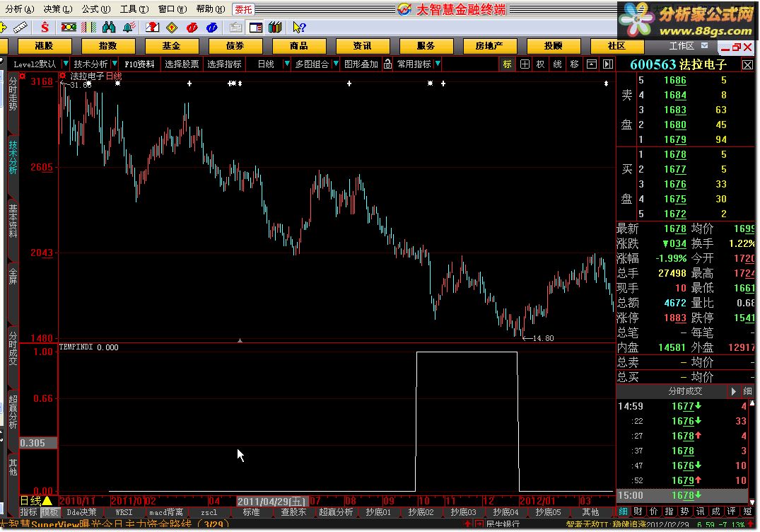Switch to the 抄底03 indicator tab

pyautogui.click(x=463, y=512)
